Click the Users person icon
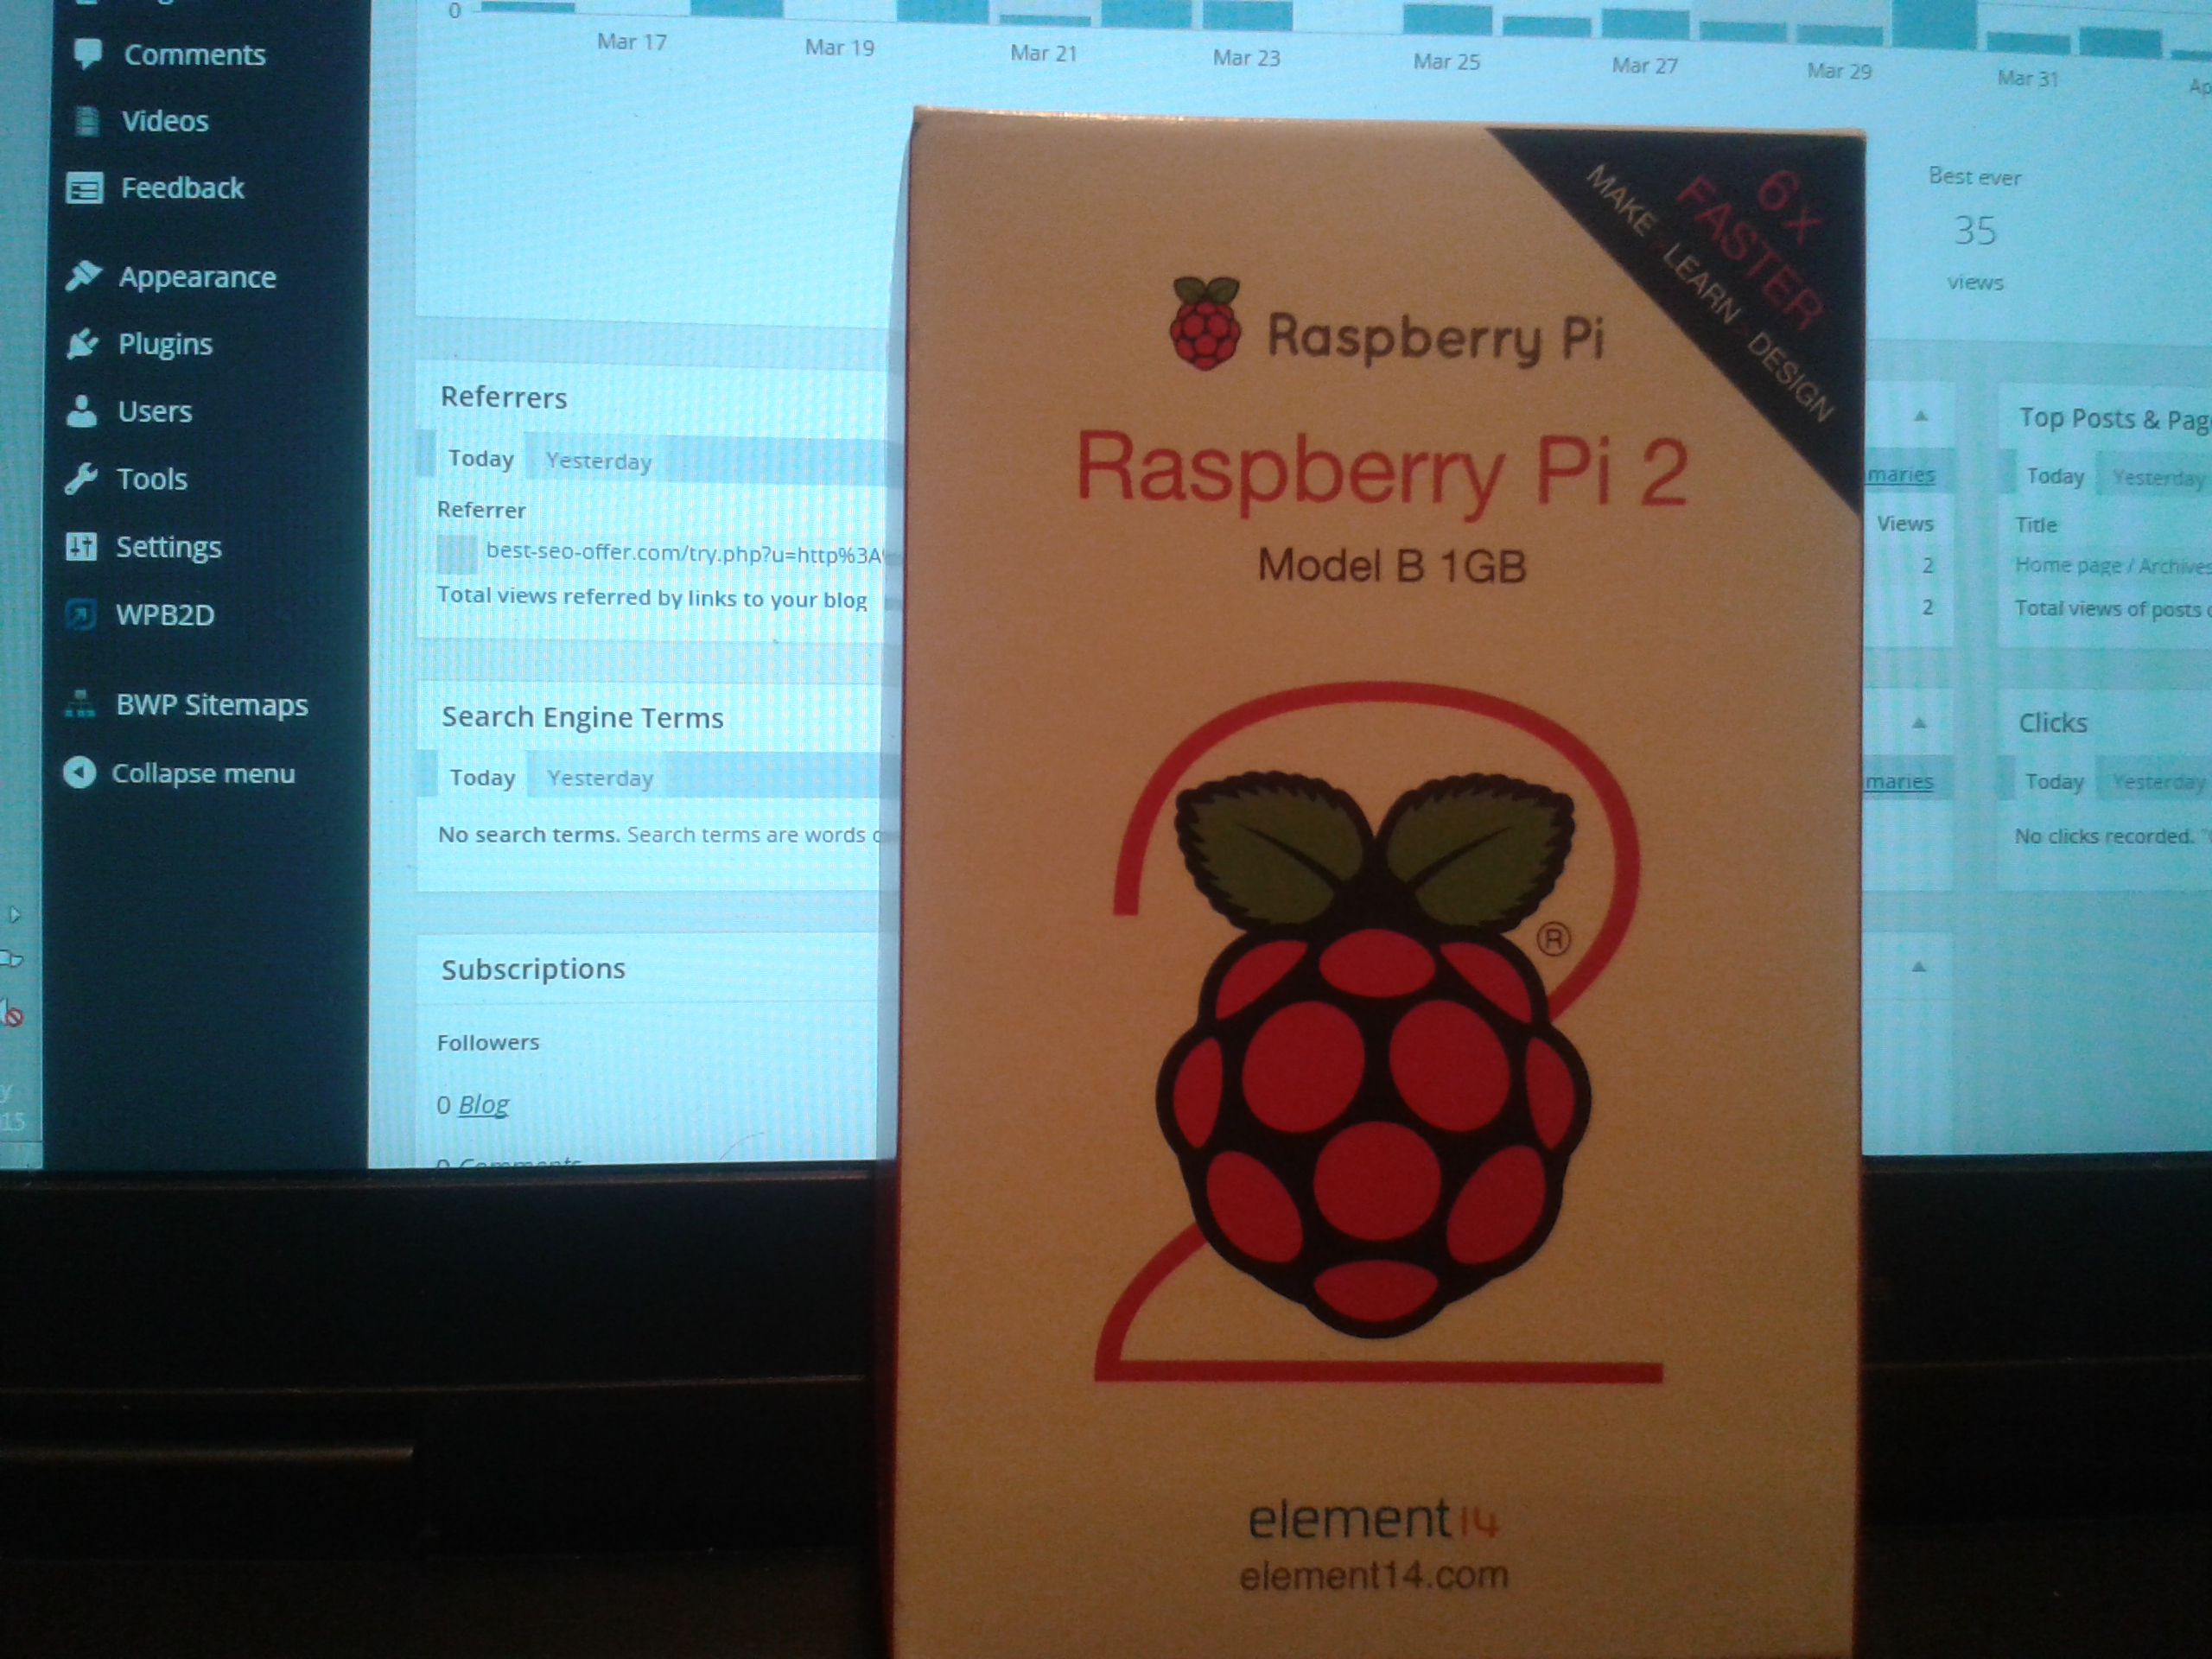 pyautogui.click(x=81, y=411)
